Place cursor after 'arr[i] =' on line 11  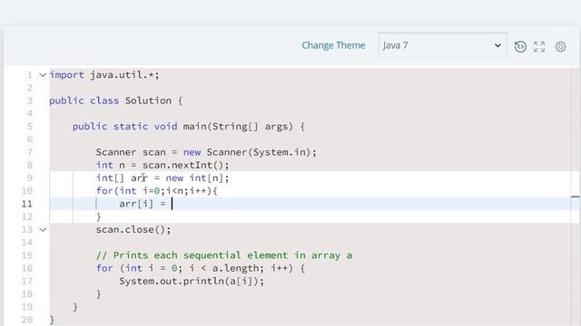[x=172, y=204]
